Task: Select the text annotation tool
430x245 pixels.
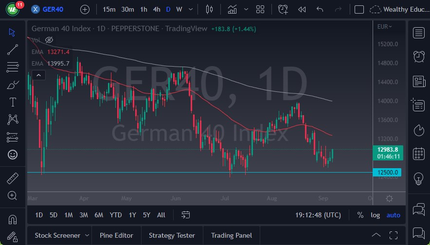Action: 13,102
